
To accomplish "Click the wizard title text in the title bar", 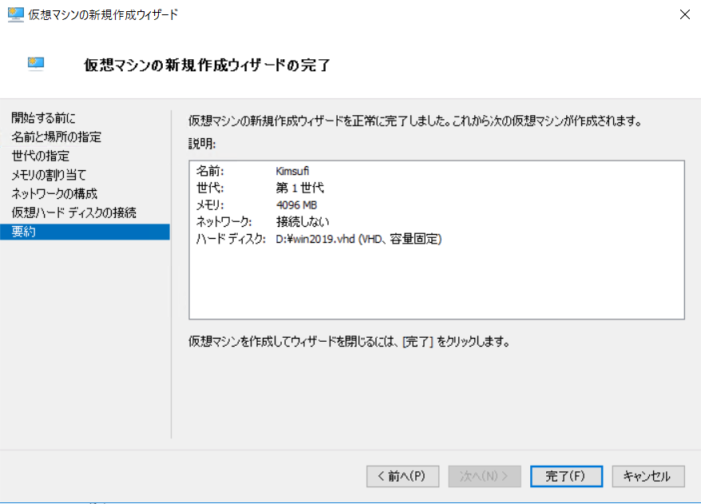I will (x=104, y=14).
